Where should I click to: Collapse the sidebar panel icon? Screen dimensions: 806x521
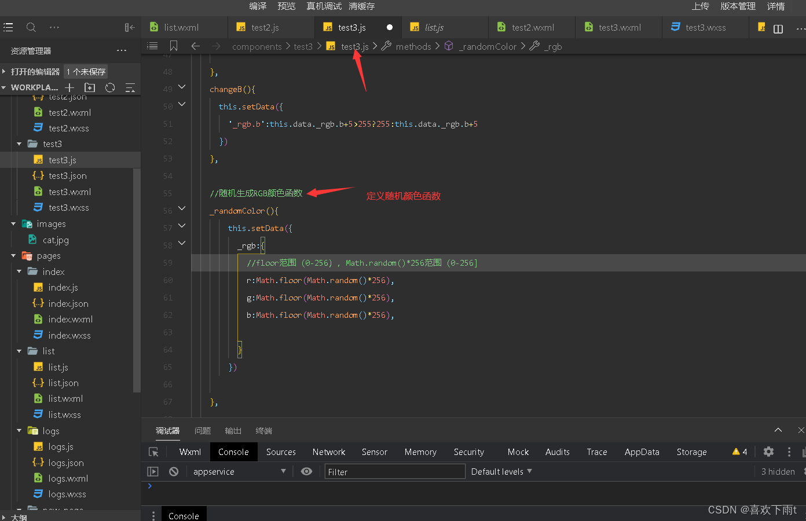coord(130,27)
